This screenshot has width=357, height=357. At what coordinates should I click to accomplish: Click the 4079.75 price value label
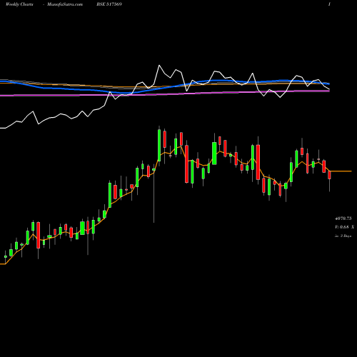click(x=343, y=218)
